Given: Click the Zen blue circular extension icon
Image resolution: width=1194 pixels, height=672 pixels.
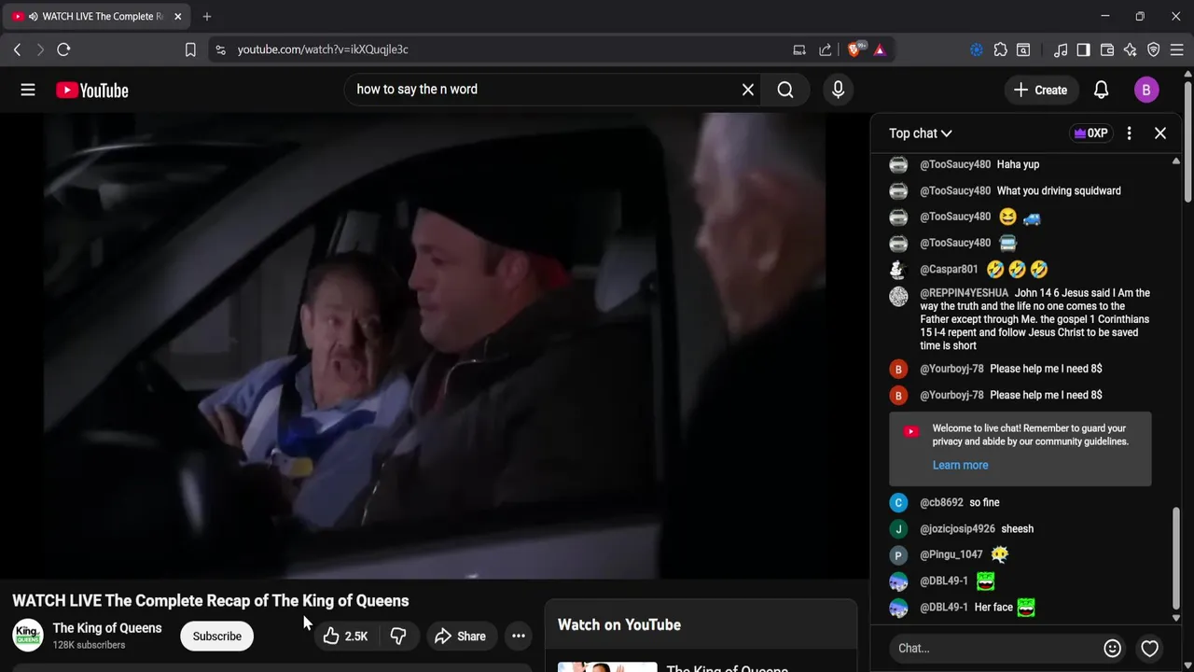Looking at the screenshot, I should tap(977, 49).
